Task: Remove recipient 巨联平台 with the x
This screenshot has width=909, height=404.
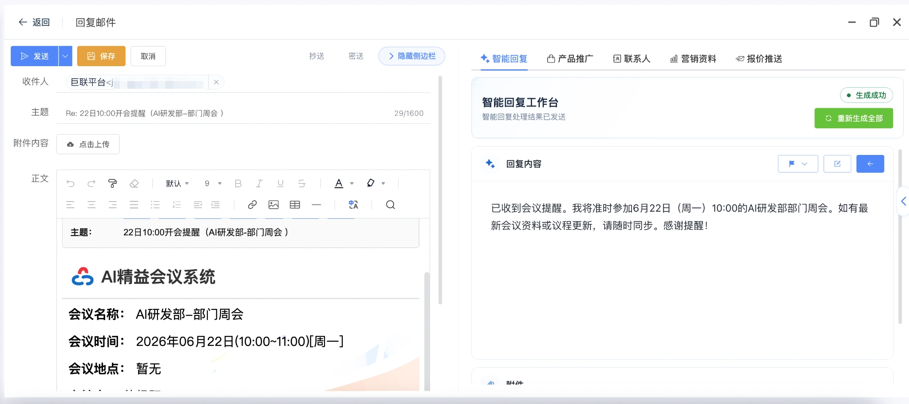Action: tap(216, 82)
